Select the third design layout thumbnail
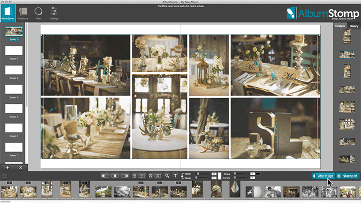 coord(347,71)
